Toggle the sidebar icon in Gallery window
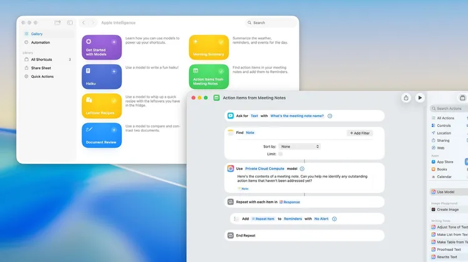The image size is (468, 262). coord(70,22)
